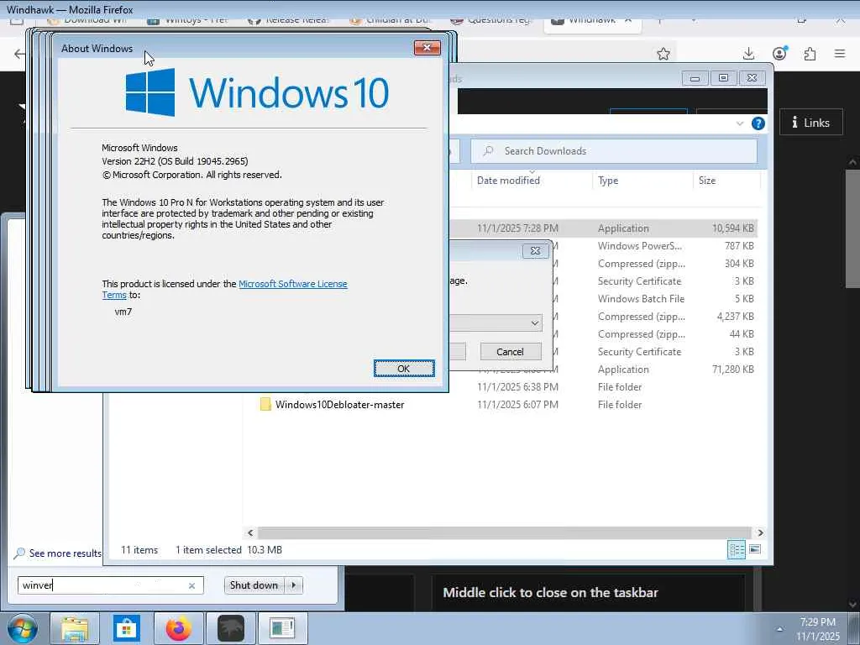Open the Microsoft Software License link
This screenshot has height=645, width=860.
(293, 284)
